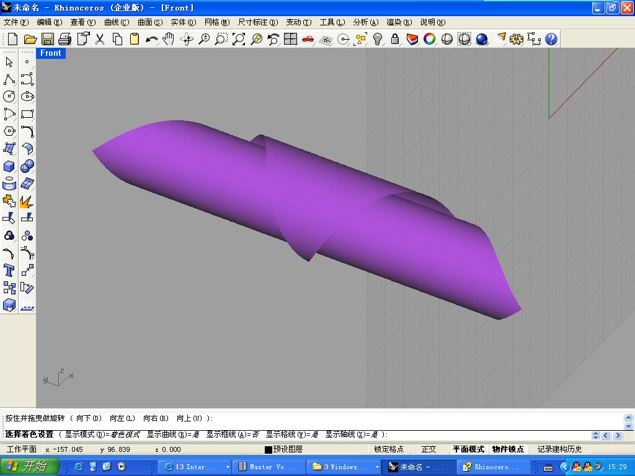
Task: Toggle 锁定格点 grid snap in status bar
Action: point(389,449)
